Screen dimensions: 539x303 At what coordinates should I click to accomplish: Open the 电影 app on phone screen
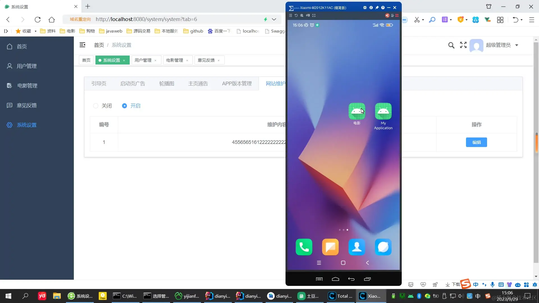[357, 111]
